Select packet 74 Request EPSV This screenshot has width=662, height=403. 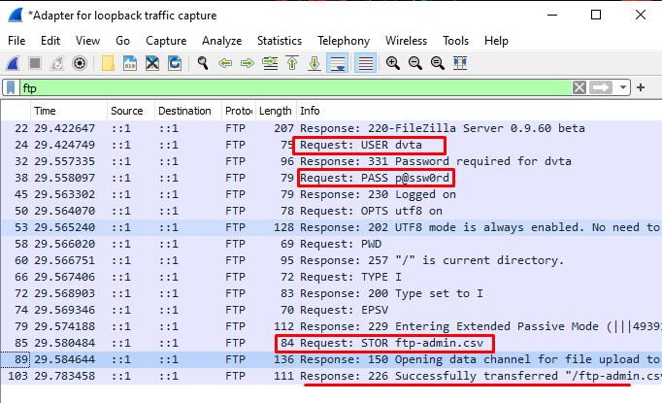(331, 309)
